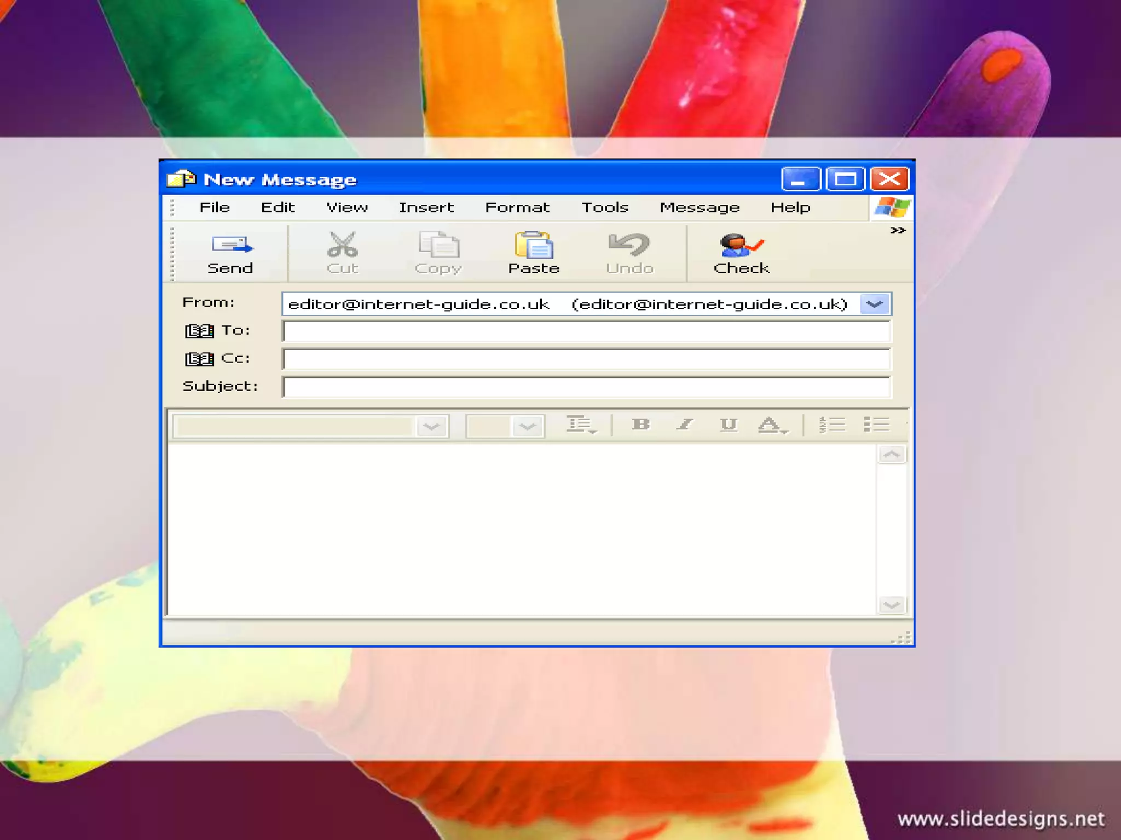1121x840 pixels.
Task: Toggle bold formatting button
Action: coord(641,424)
